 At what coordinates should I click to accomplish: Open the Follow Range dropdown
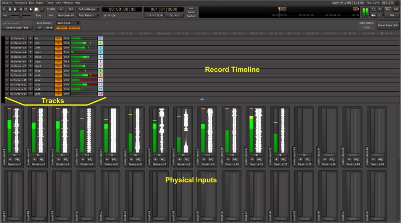[x=87, y=9]
